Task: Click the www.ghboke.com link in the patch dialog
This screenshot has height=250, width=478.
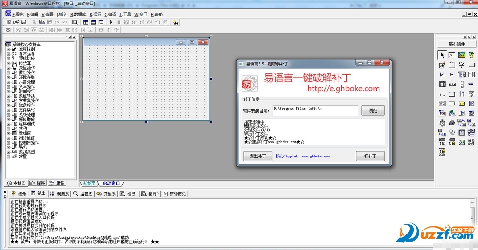Action: (316, 156)
